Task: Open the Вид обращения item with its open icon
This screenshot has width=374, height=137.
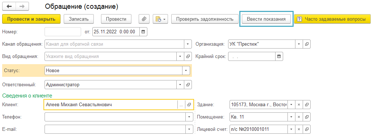Action: 188,57
